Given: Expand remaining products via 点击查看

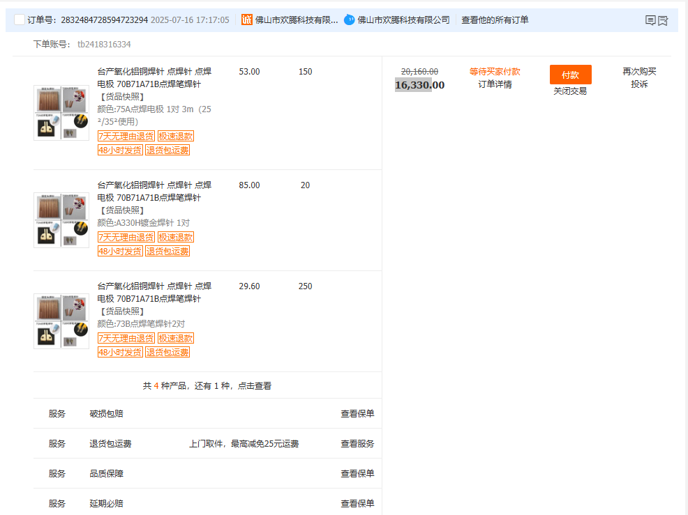Looking at the screenshot, I should click(x=255, y=385).
